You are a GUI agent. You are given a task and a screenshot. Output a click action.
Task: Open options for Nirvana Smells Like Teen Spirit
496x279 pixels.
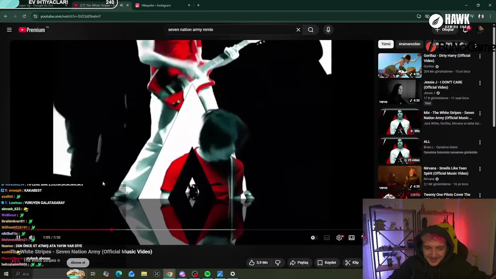[x=480, y=169]
